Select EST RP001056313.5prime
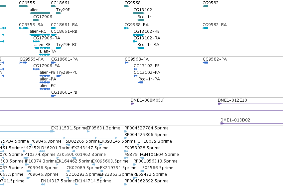 (135, 164)
